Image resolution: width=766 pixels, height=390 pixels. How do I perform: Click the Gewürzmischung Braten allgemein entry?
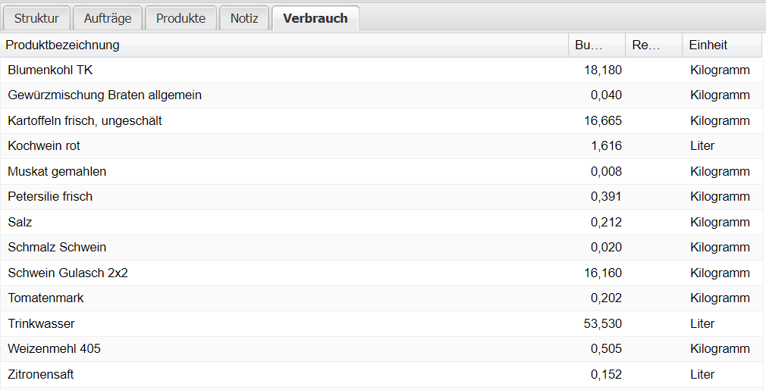(105, 95)
